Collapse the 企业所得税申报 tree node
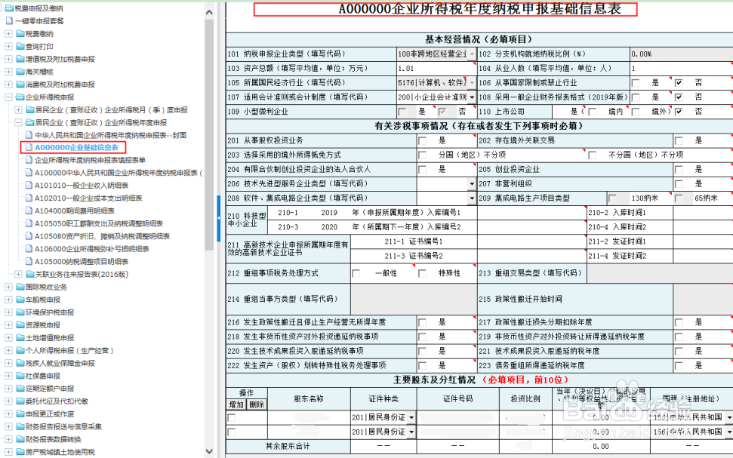733x458 pixels. [8, 97]
